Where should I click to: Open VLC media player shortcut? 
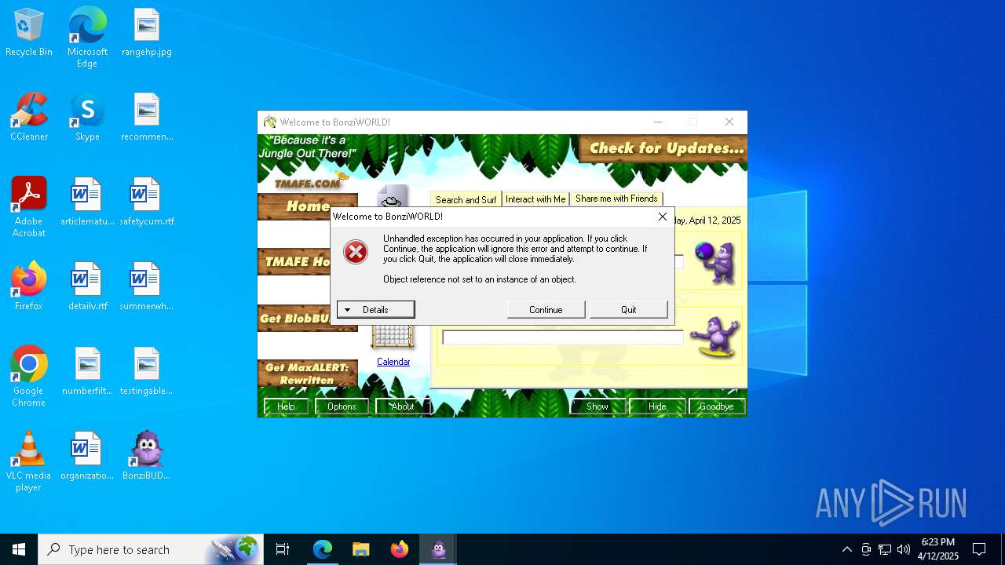click(29, 461)
